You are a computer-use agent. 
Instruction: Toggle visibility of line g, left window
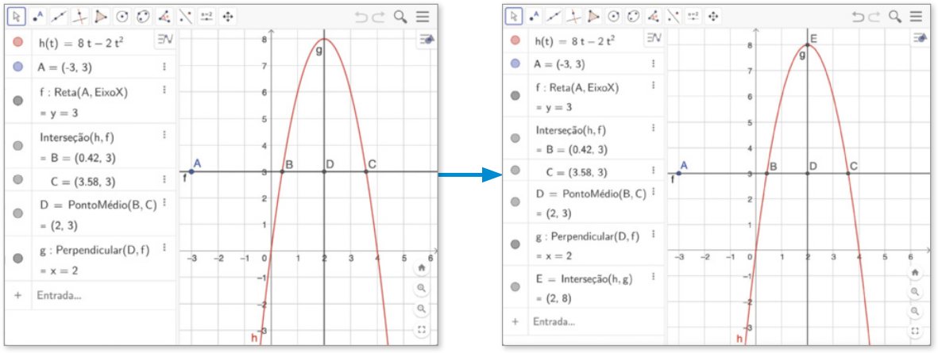pyautogui.click(x=18, y=258)
